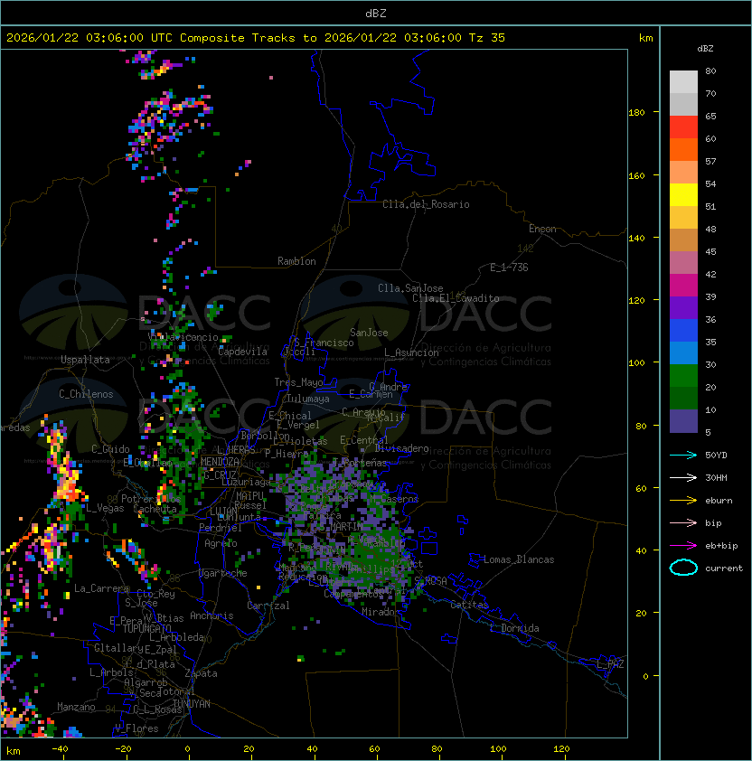Screen dimensions: 752x761
Task: Pick the dark green swatch between 20 and 10
Action: 683,398
